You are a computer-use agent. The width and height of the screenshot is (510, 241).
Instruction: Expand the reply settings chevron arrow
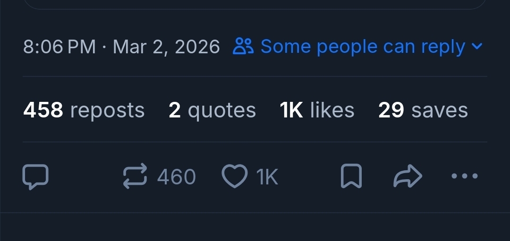click(x=477, y=46)
